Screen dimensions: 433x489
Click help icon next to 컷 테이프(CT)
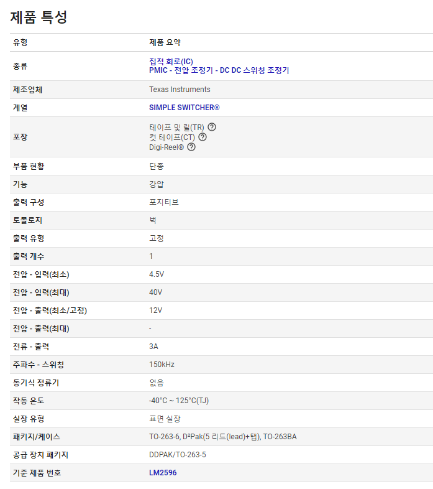[203, 137]
